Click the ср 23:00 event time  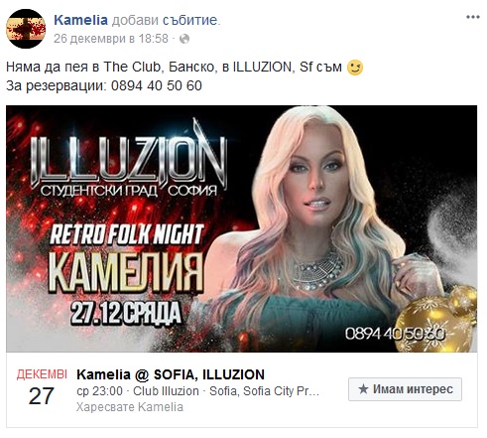pos(99,391)
